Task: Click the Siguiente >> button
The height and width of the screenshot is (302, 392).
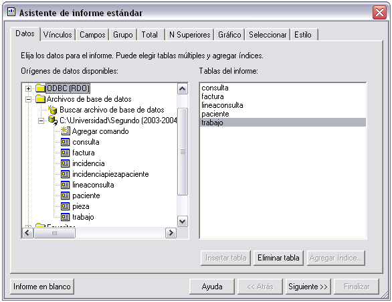Action: (308, 286)
